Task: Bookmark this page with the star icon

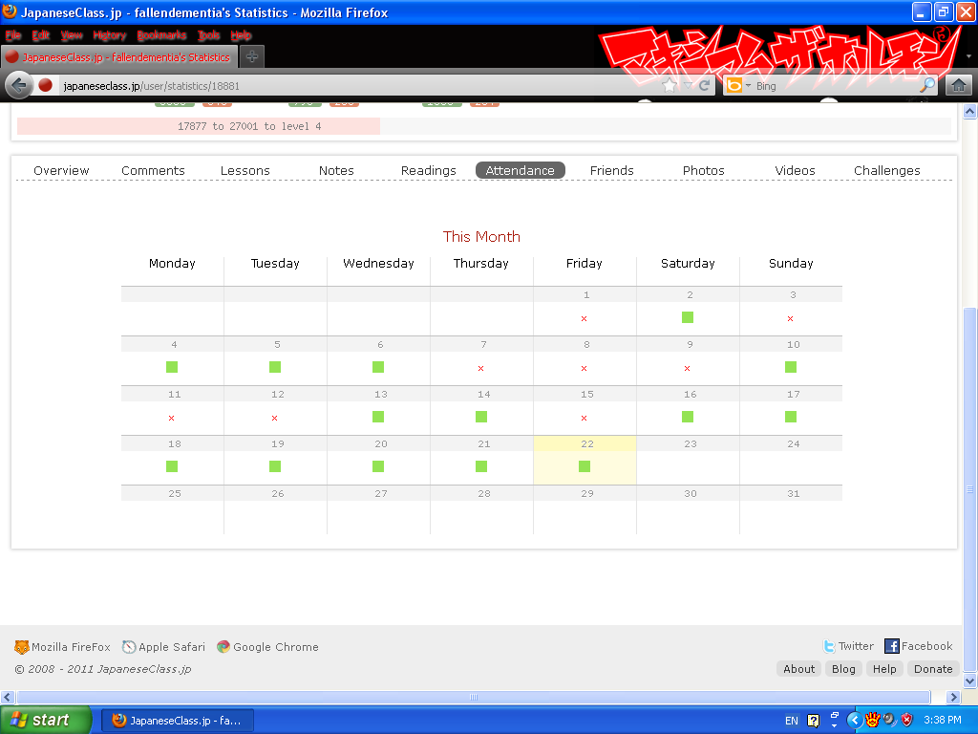Action: pos(670,86)
